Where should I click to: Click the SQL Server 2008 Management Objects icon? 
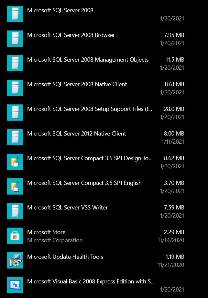pos(15,63)
